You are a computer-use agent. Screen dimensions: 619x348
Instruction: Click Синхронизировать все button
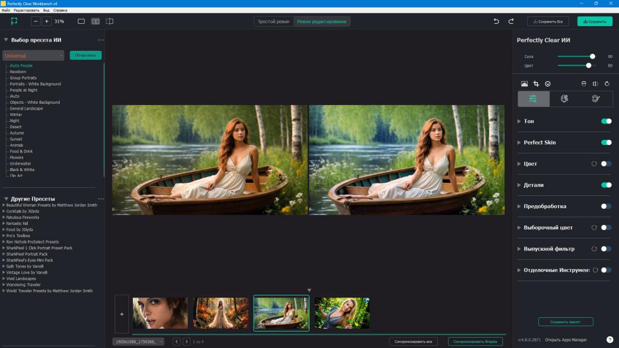pos(413,342)
